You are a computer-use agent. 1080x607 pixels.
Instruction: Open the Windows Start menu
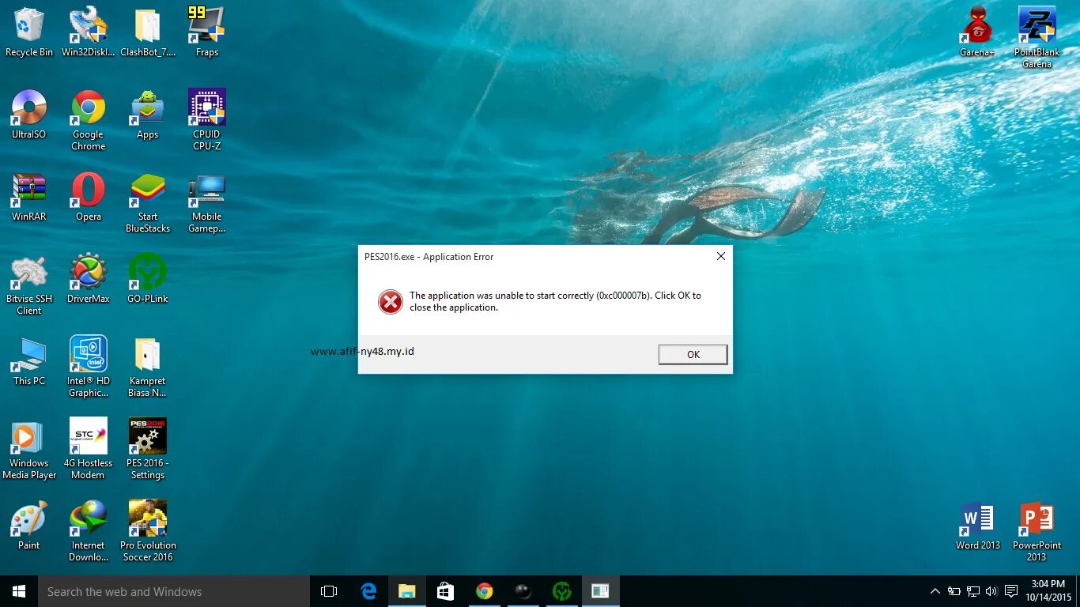point(19,591)
